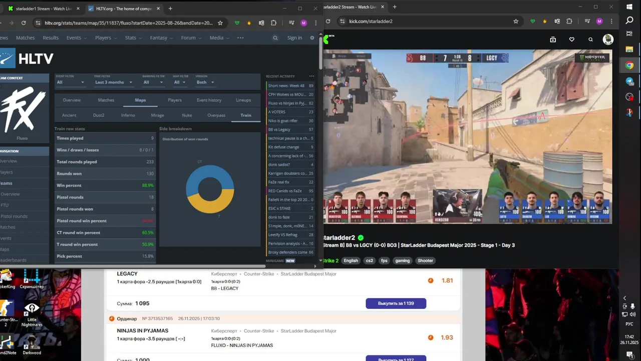Open Event Filter dropdown

[x=70, y=82]
